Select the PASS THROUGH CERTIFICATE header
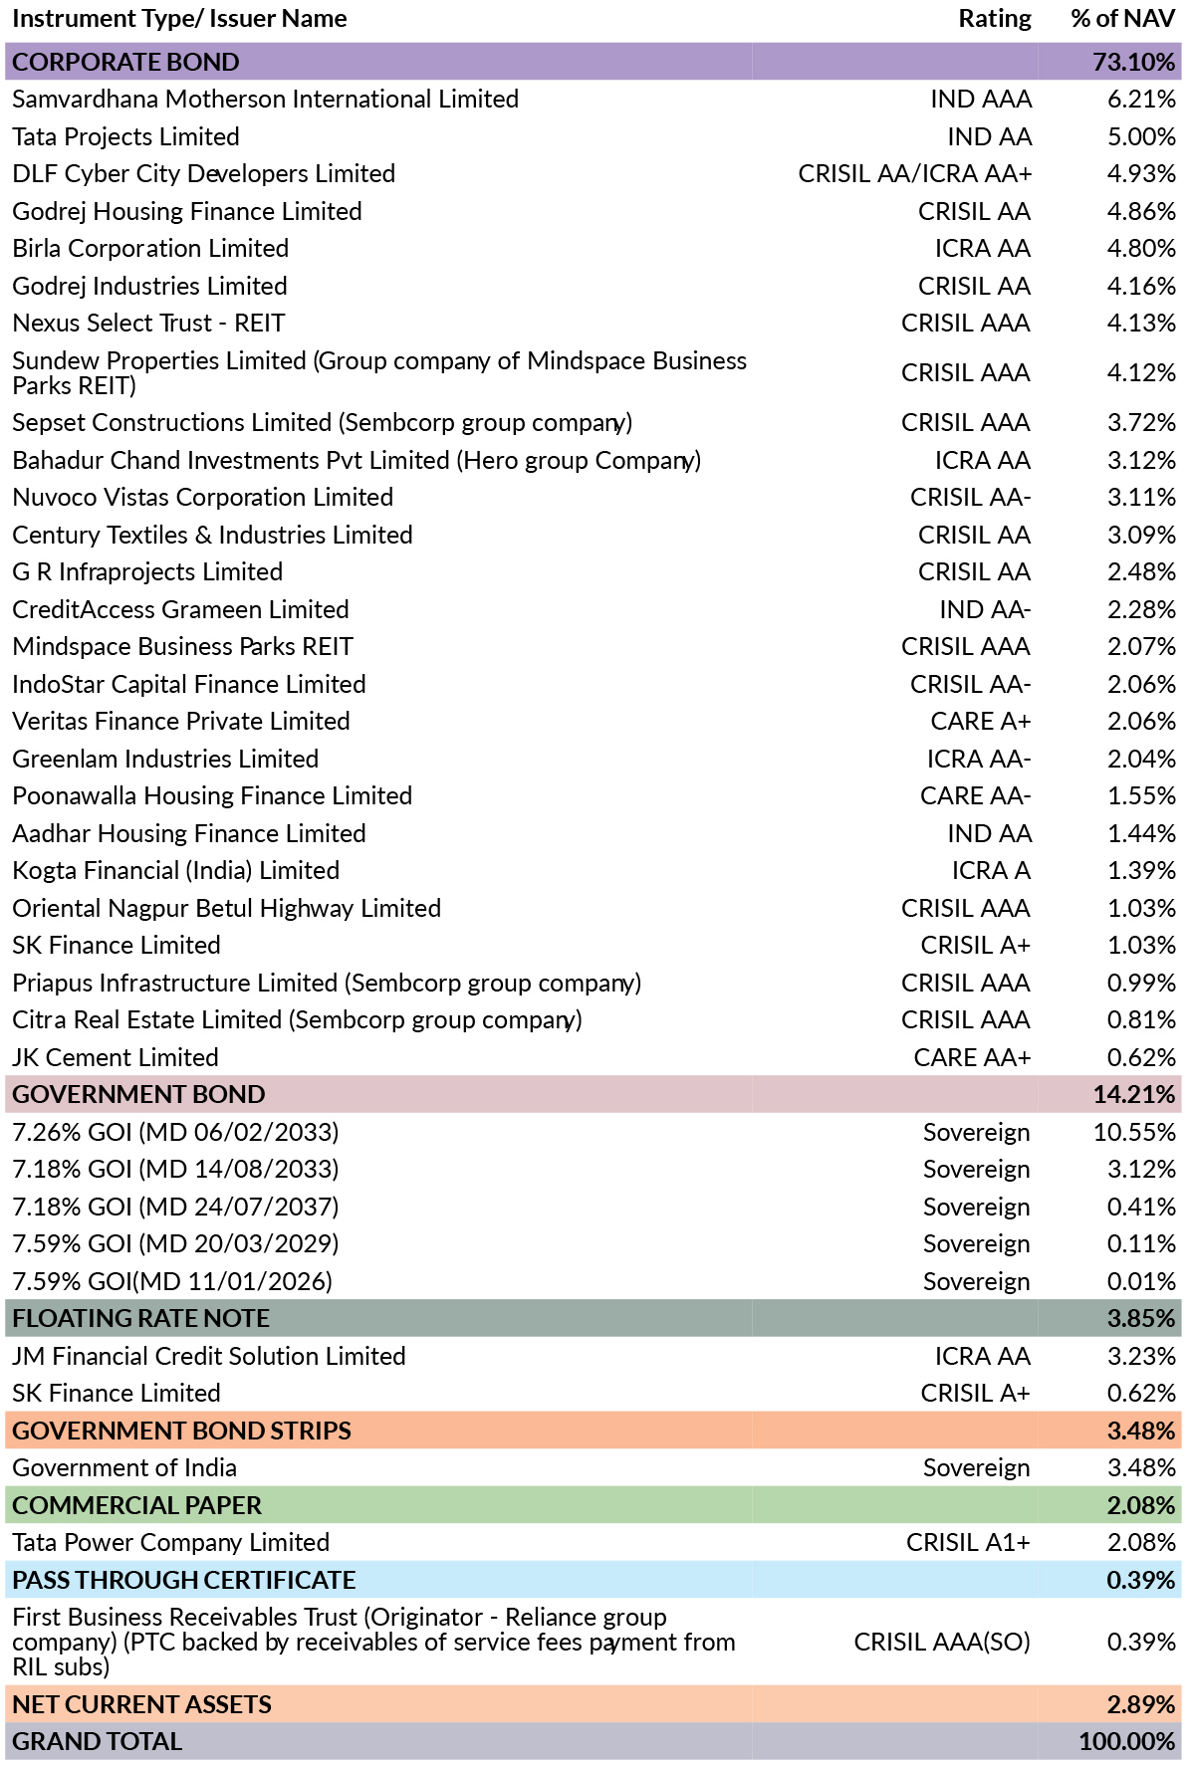The height and width of the screenshot is (1765, 1192). 594,1580
